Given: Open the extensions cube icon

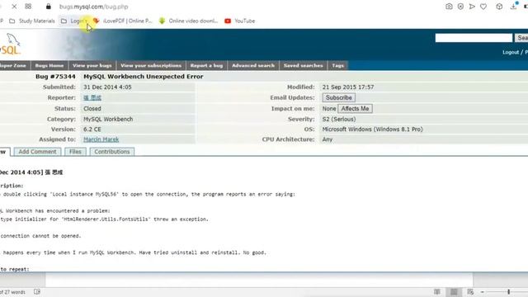Looking at the screenshot, I should click(499, 7).
